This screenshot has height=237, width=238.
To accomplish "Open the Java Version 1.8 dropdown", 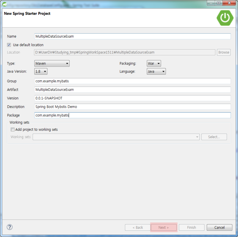I will (x=41, y=71).
